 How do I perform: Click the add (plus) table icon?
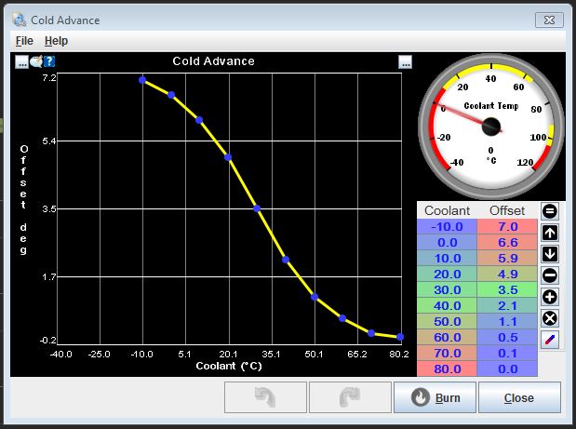(550, 297)
